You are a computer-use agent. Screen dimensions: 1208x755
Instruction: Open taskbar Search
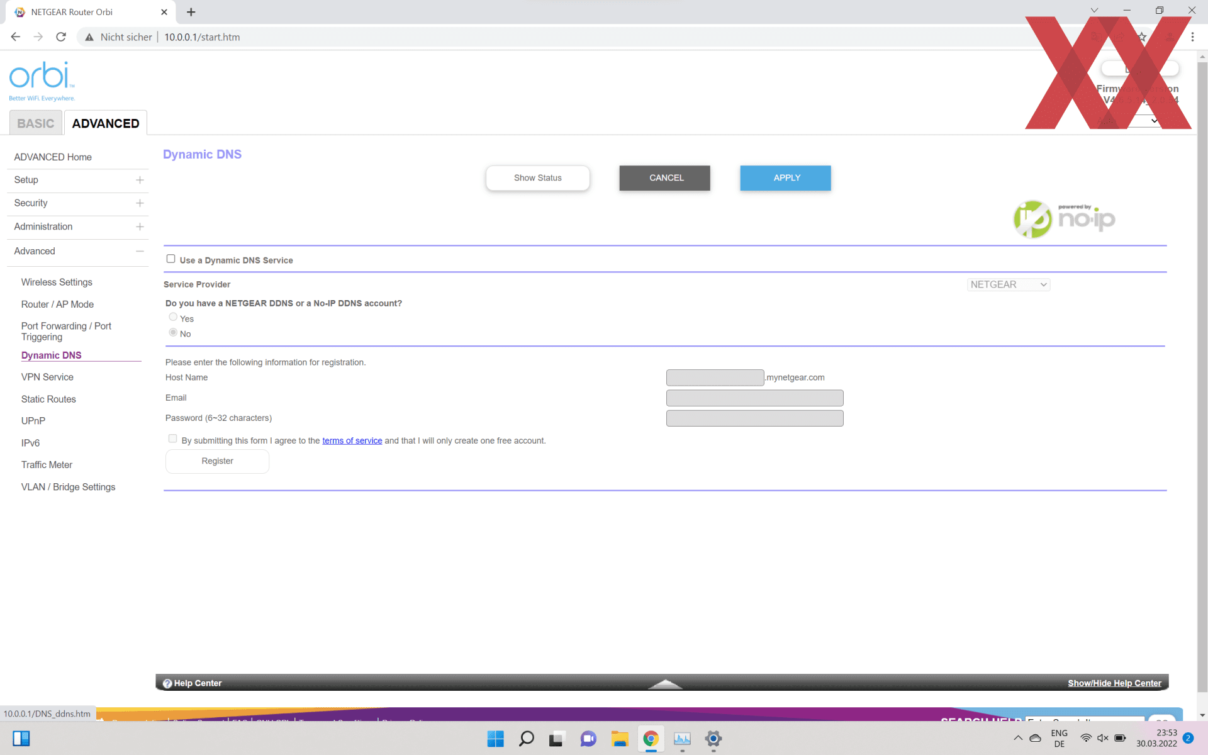click(527, 739)
